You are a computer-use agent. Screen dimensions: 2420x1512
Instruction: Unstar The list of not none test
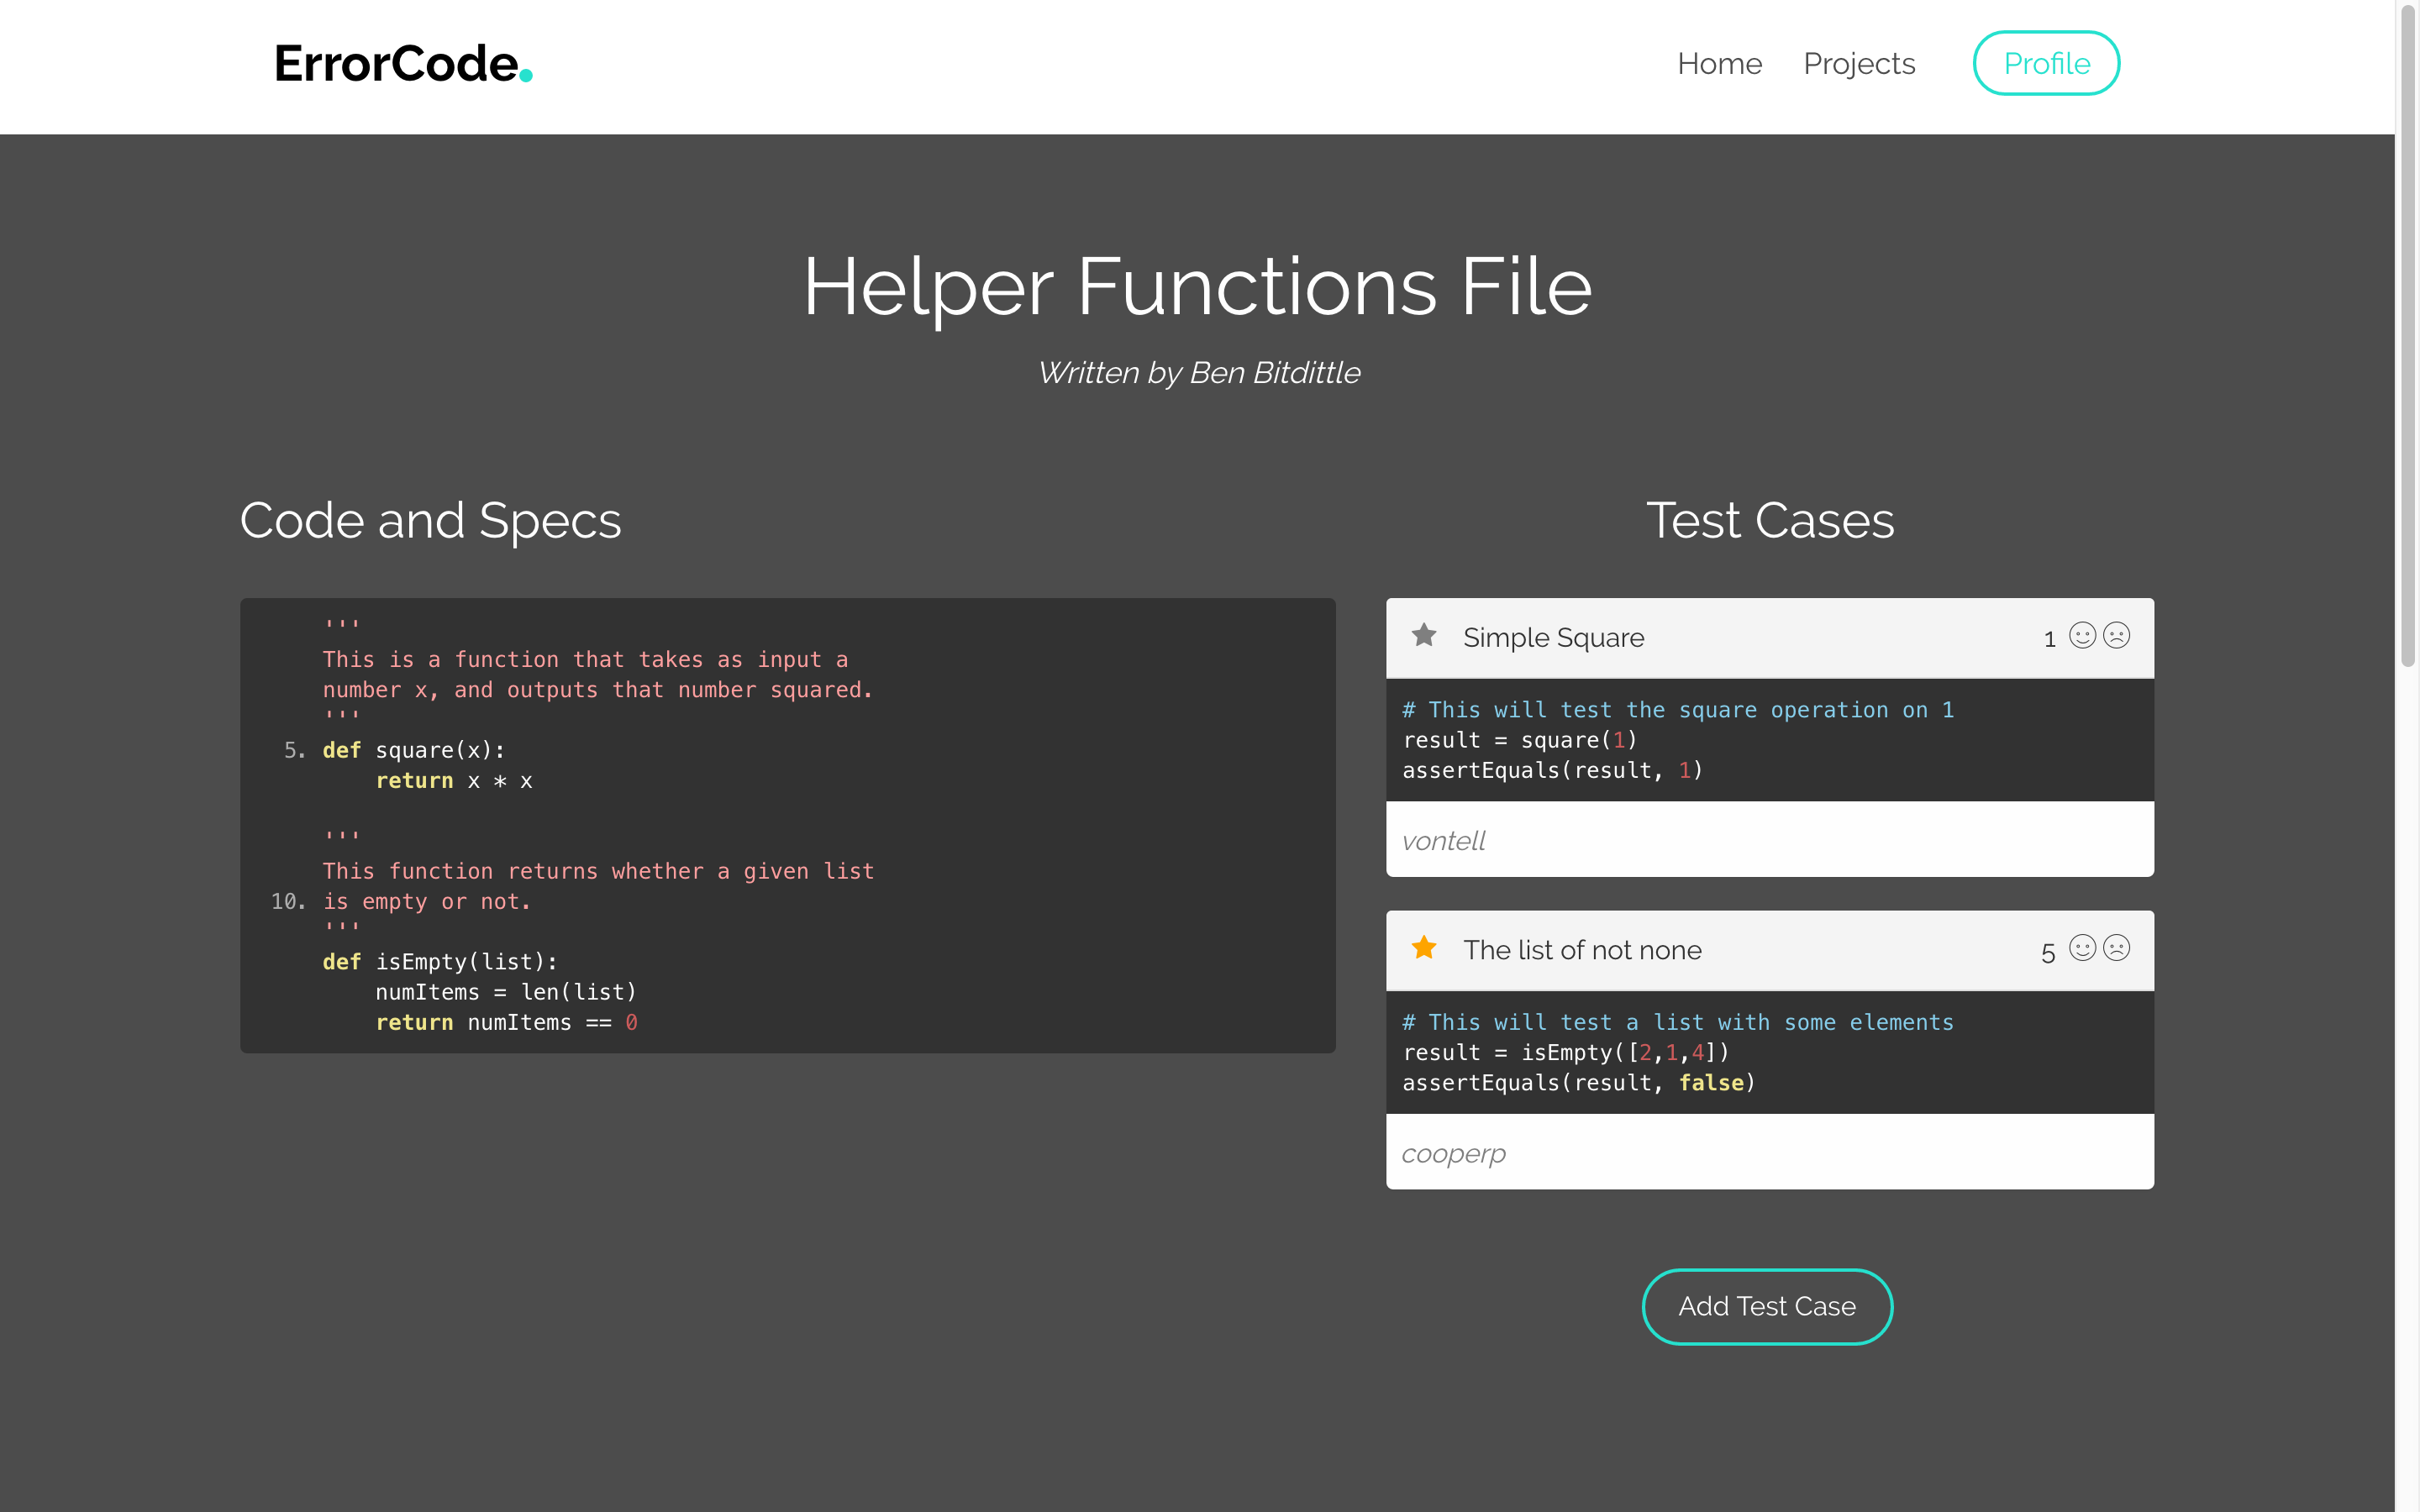click(1424, 948)
